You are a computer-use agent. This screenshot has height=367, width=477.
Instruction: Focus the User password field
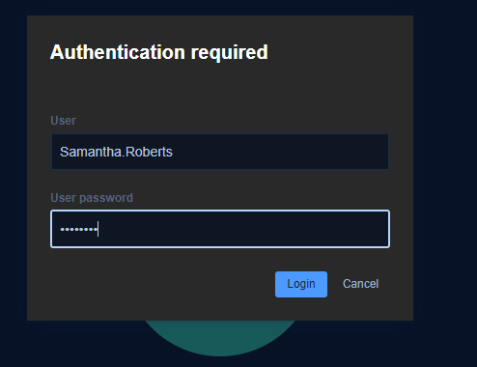[220, 229]
